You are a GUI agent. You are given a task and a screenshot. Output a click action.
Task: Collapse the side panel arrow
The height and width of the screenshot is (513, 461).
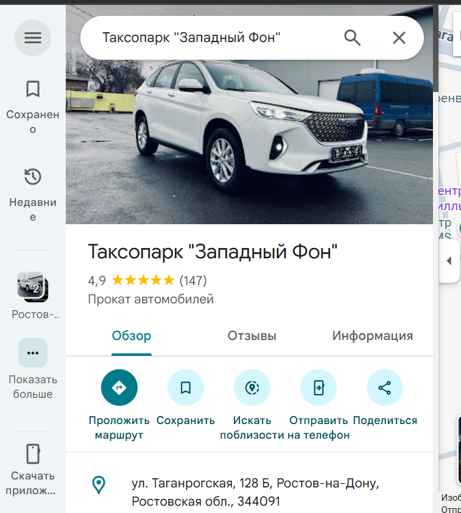click(x=449, y=261)
